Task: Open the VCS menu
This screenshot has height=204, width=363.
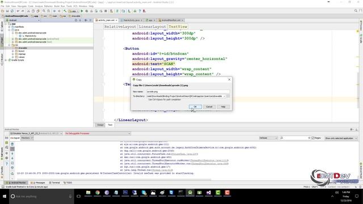Action: point(75,6)
